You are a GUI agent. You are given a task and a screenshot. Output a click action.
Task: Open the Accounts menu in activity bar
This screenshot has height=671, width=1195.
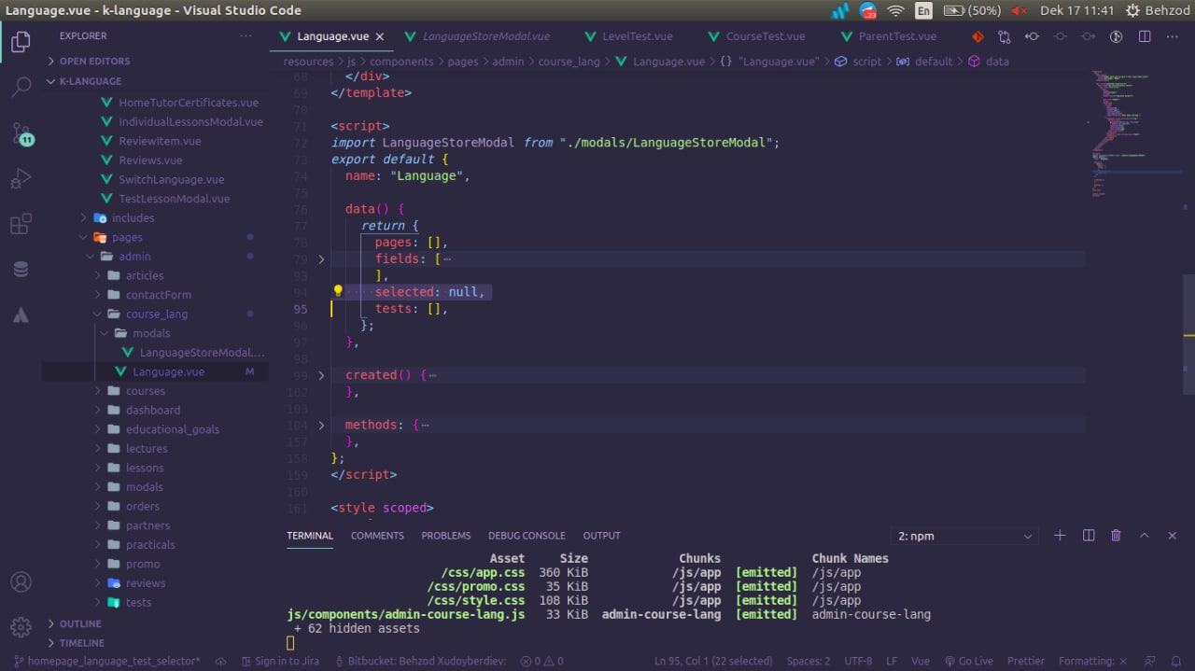tap(21, 581)
